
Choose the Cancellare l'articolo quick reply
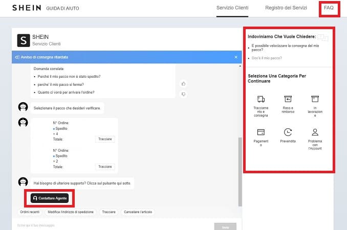(138, 212)
